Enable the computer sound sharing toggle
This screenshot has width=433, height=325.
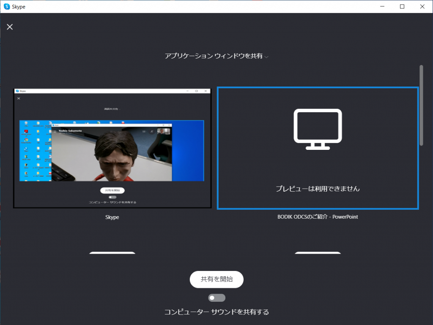click(x=216, y=298)
